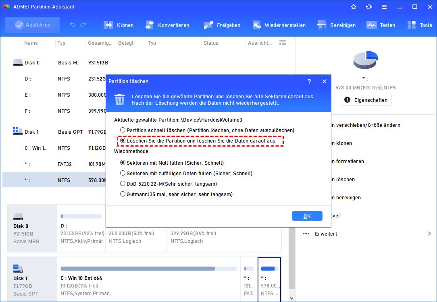Click the column view settings icon
Image resolution: width=437 pixels, height=302 pixels.
283,43
